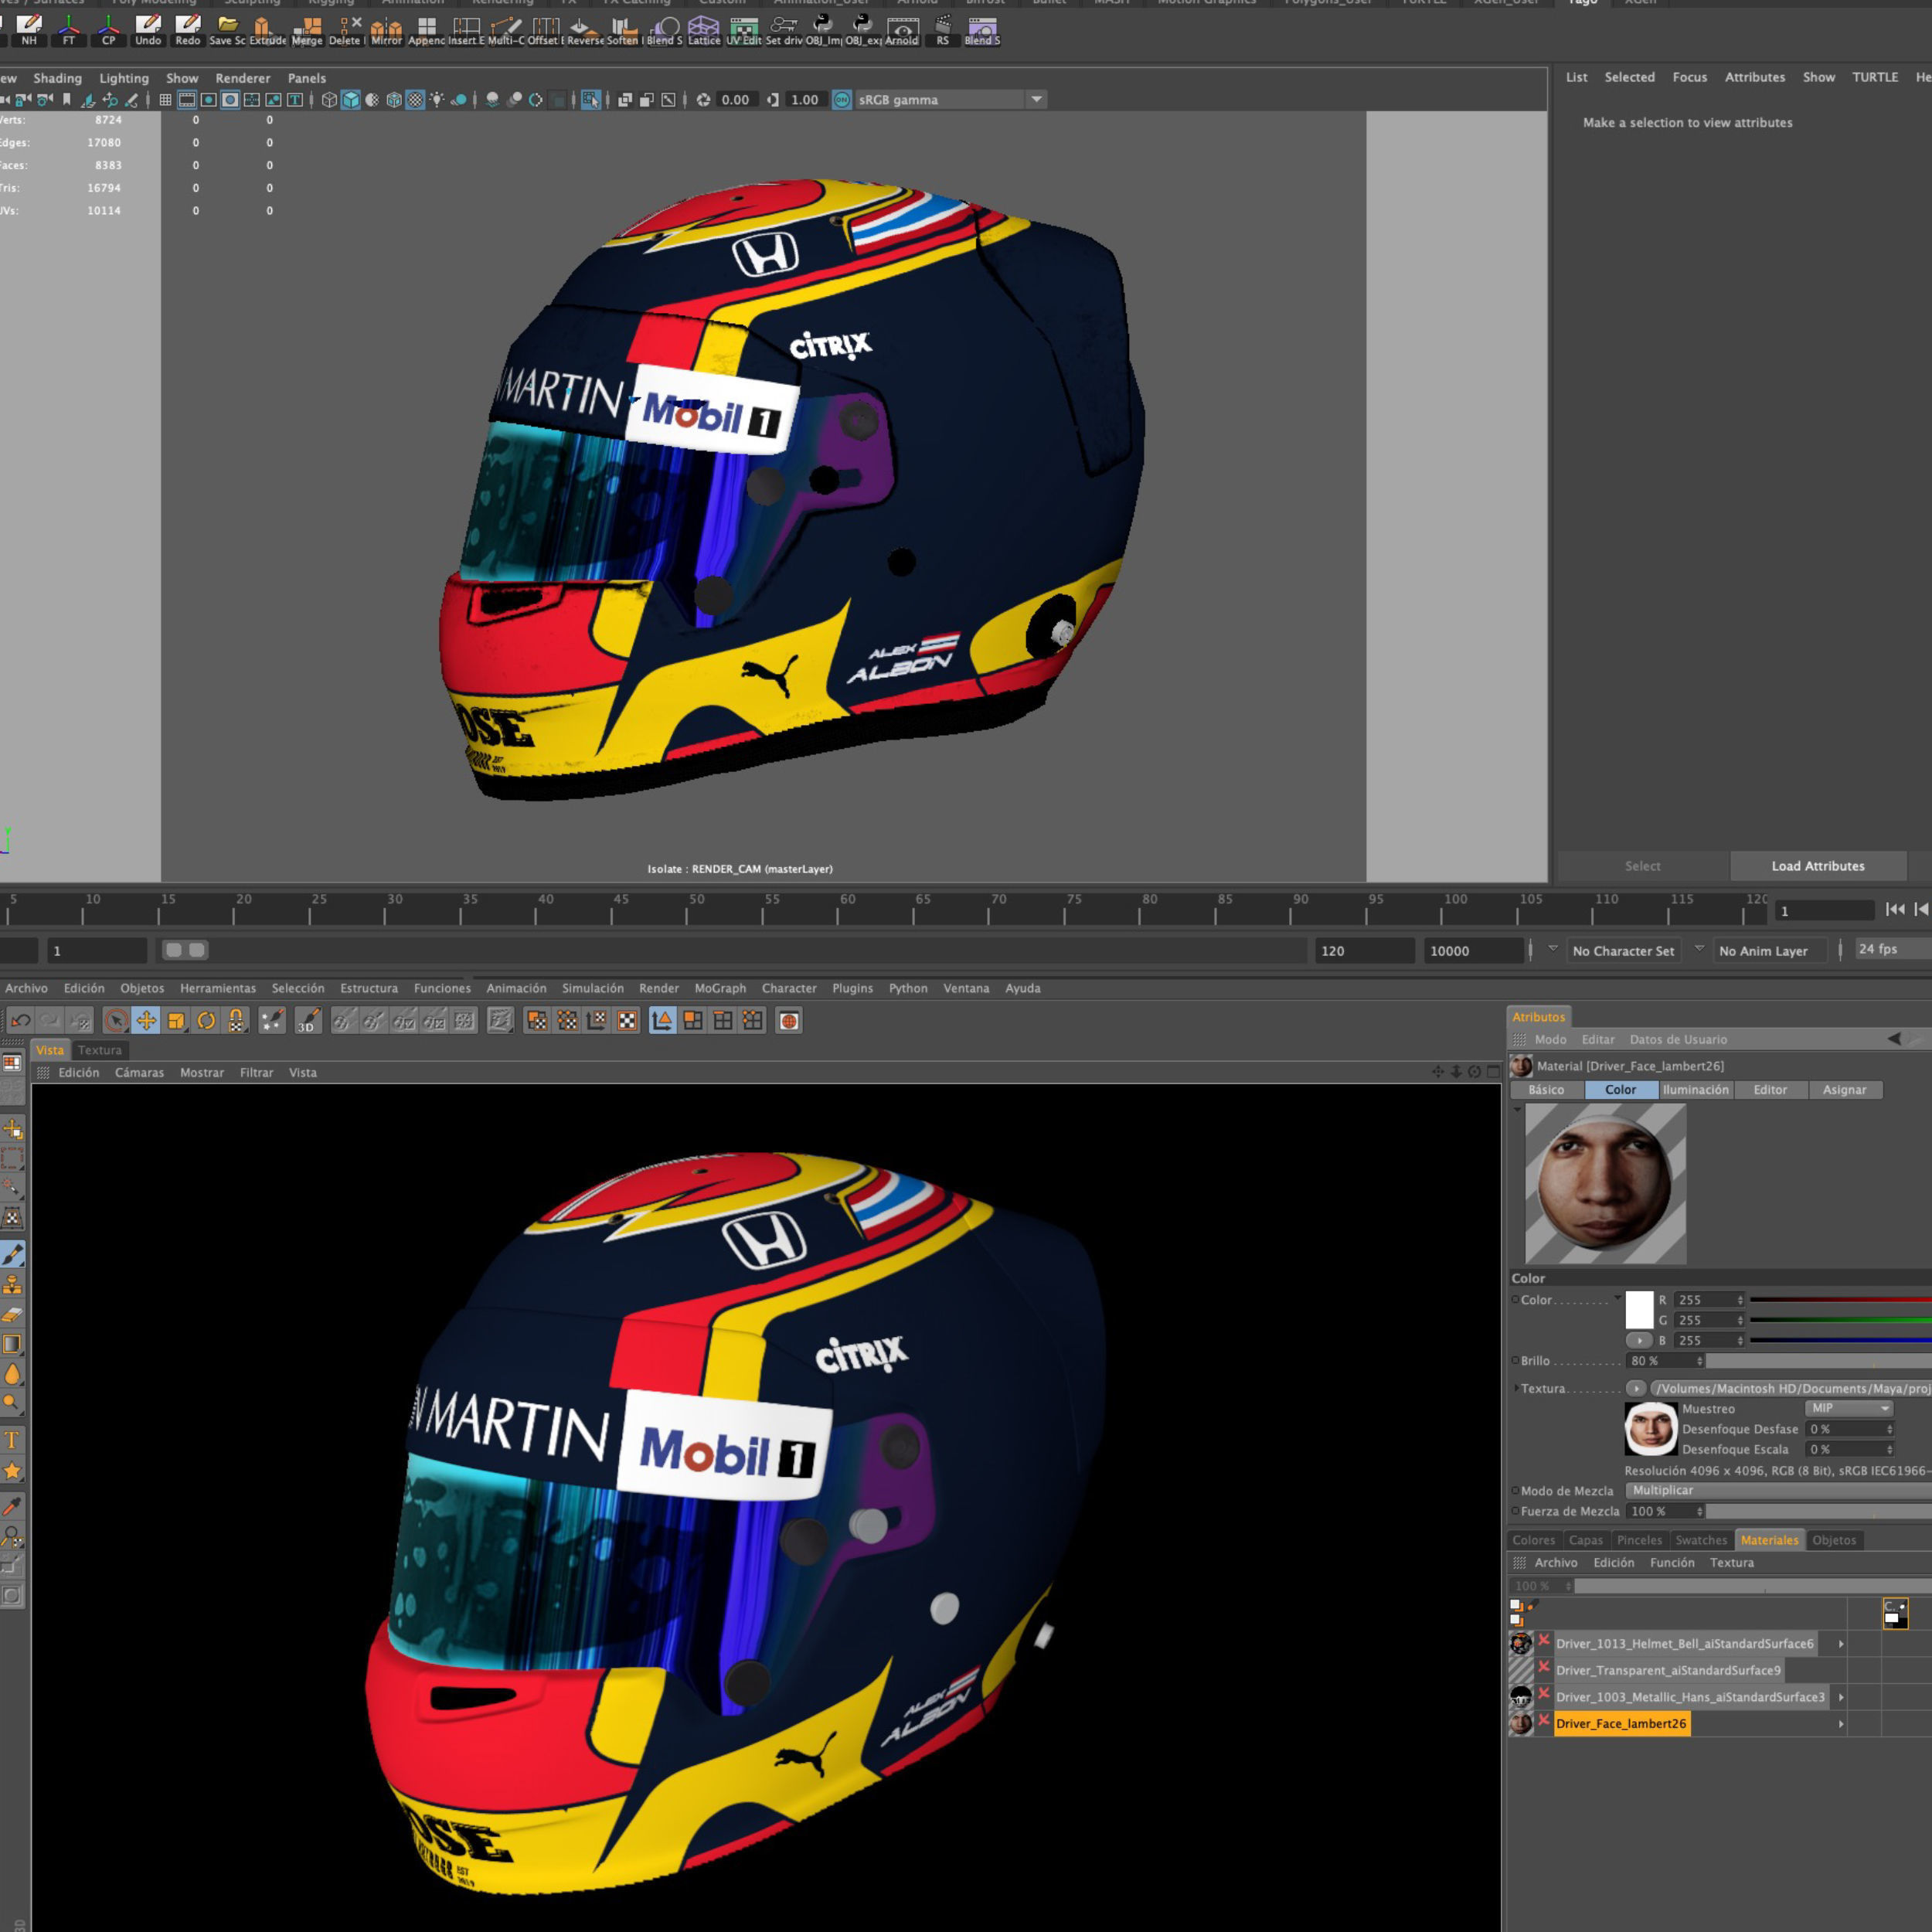1932x1932 pixels.
Task: Open the MoGraph menu
Action: [720, 988]
